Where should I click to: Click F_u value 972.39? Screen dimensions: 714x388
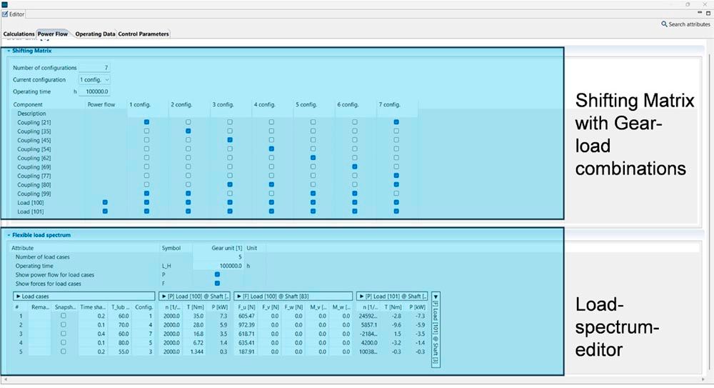(246, 324)
